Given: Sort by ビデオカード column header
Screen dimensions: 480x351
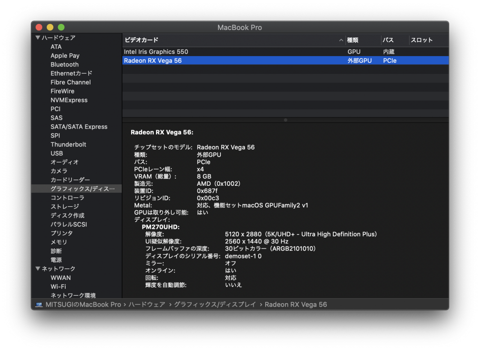Looking at the screenshot, I should tap(142, 40).
